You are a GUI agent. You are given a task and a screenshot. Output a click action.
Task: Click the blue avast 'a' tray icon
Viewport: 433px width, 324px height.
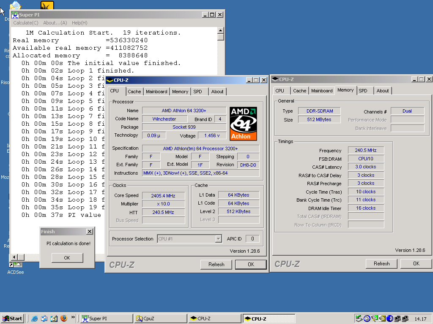389,319
